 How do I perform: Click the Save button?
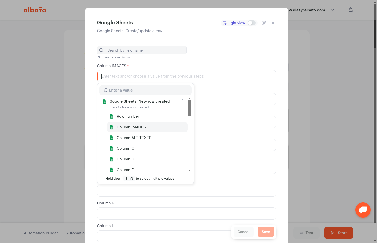(x=266, y=232)
